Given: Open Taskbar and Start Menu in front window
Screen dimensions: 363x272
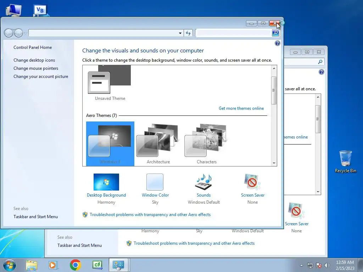Looking at the screenshot, I should click(36, 217).
